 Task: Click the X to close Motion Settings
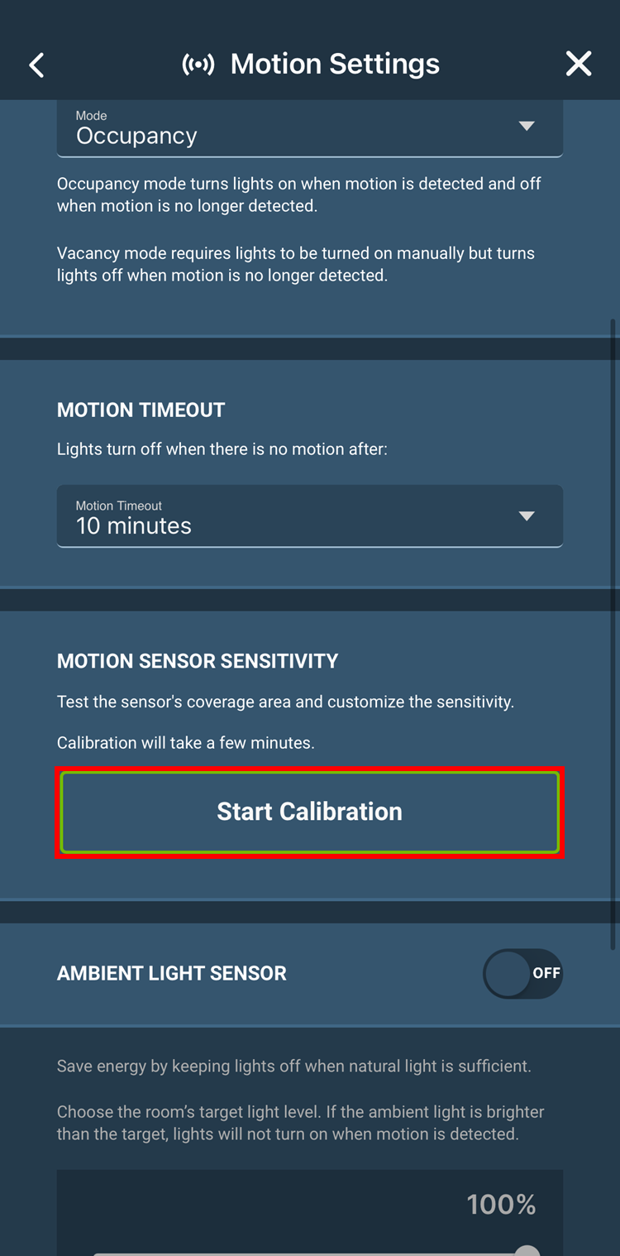tap(579, 64)
